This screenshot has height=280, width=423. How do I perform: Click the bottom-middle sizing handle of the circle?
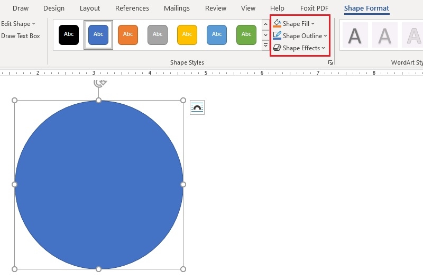99,269
